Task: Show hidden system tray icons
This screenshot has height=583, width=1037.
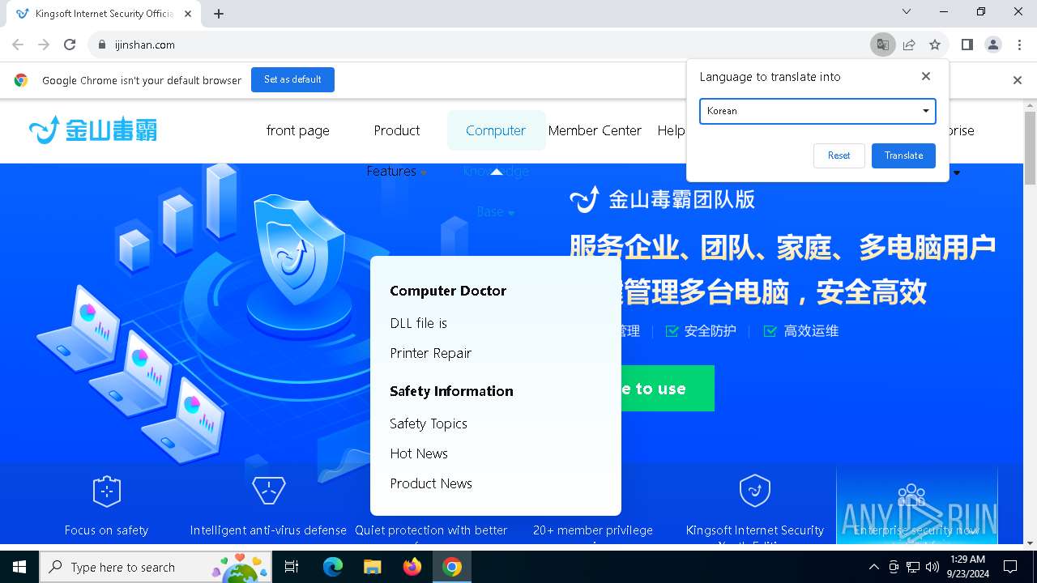Action: [x=873, y=567]
